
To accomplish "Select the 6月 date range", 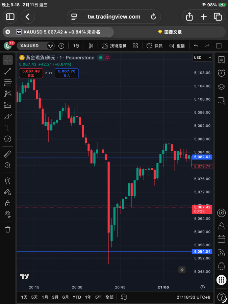I will coord(66,297).
